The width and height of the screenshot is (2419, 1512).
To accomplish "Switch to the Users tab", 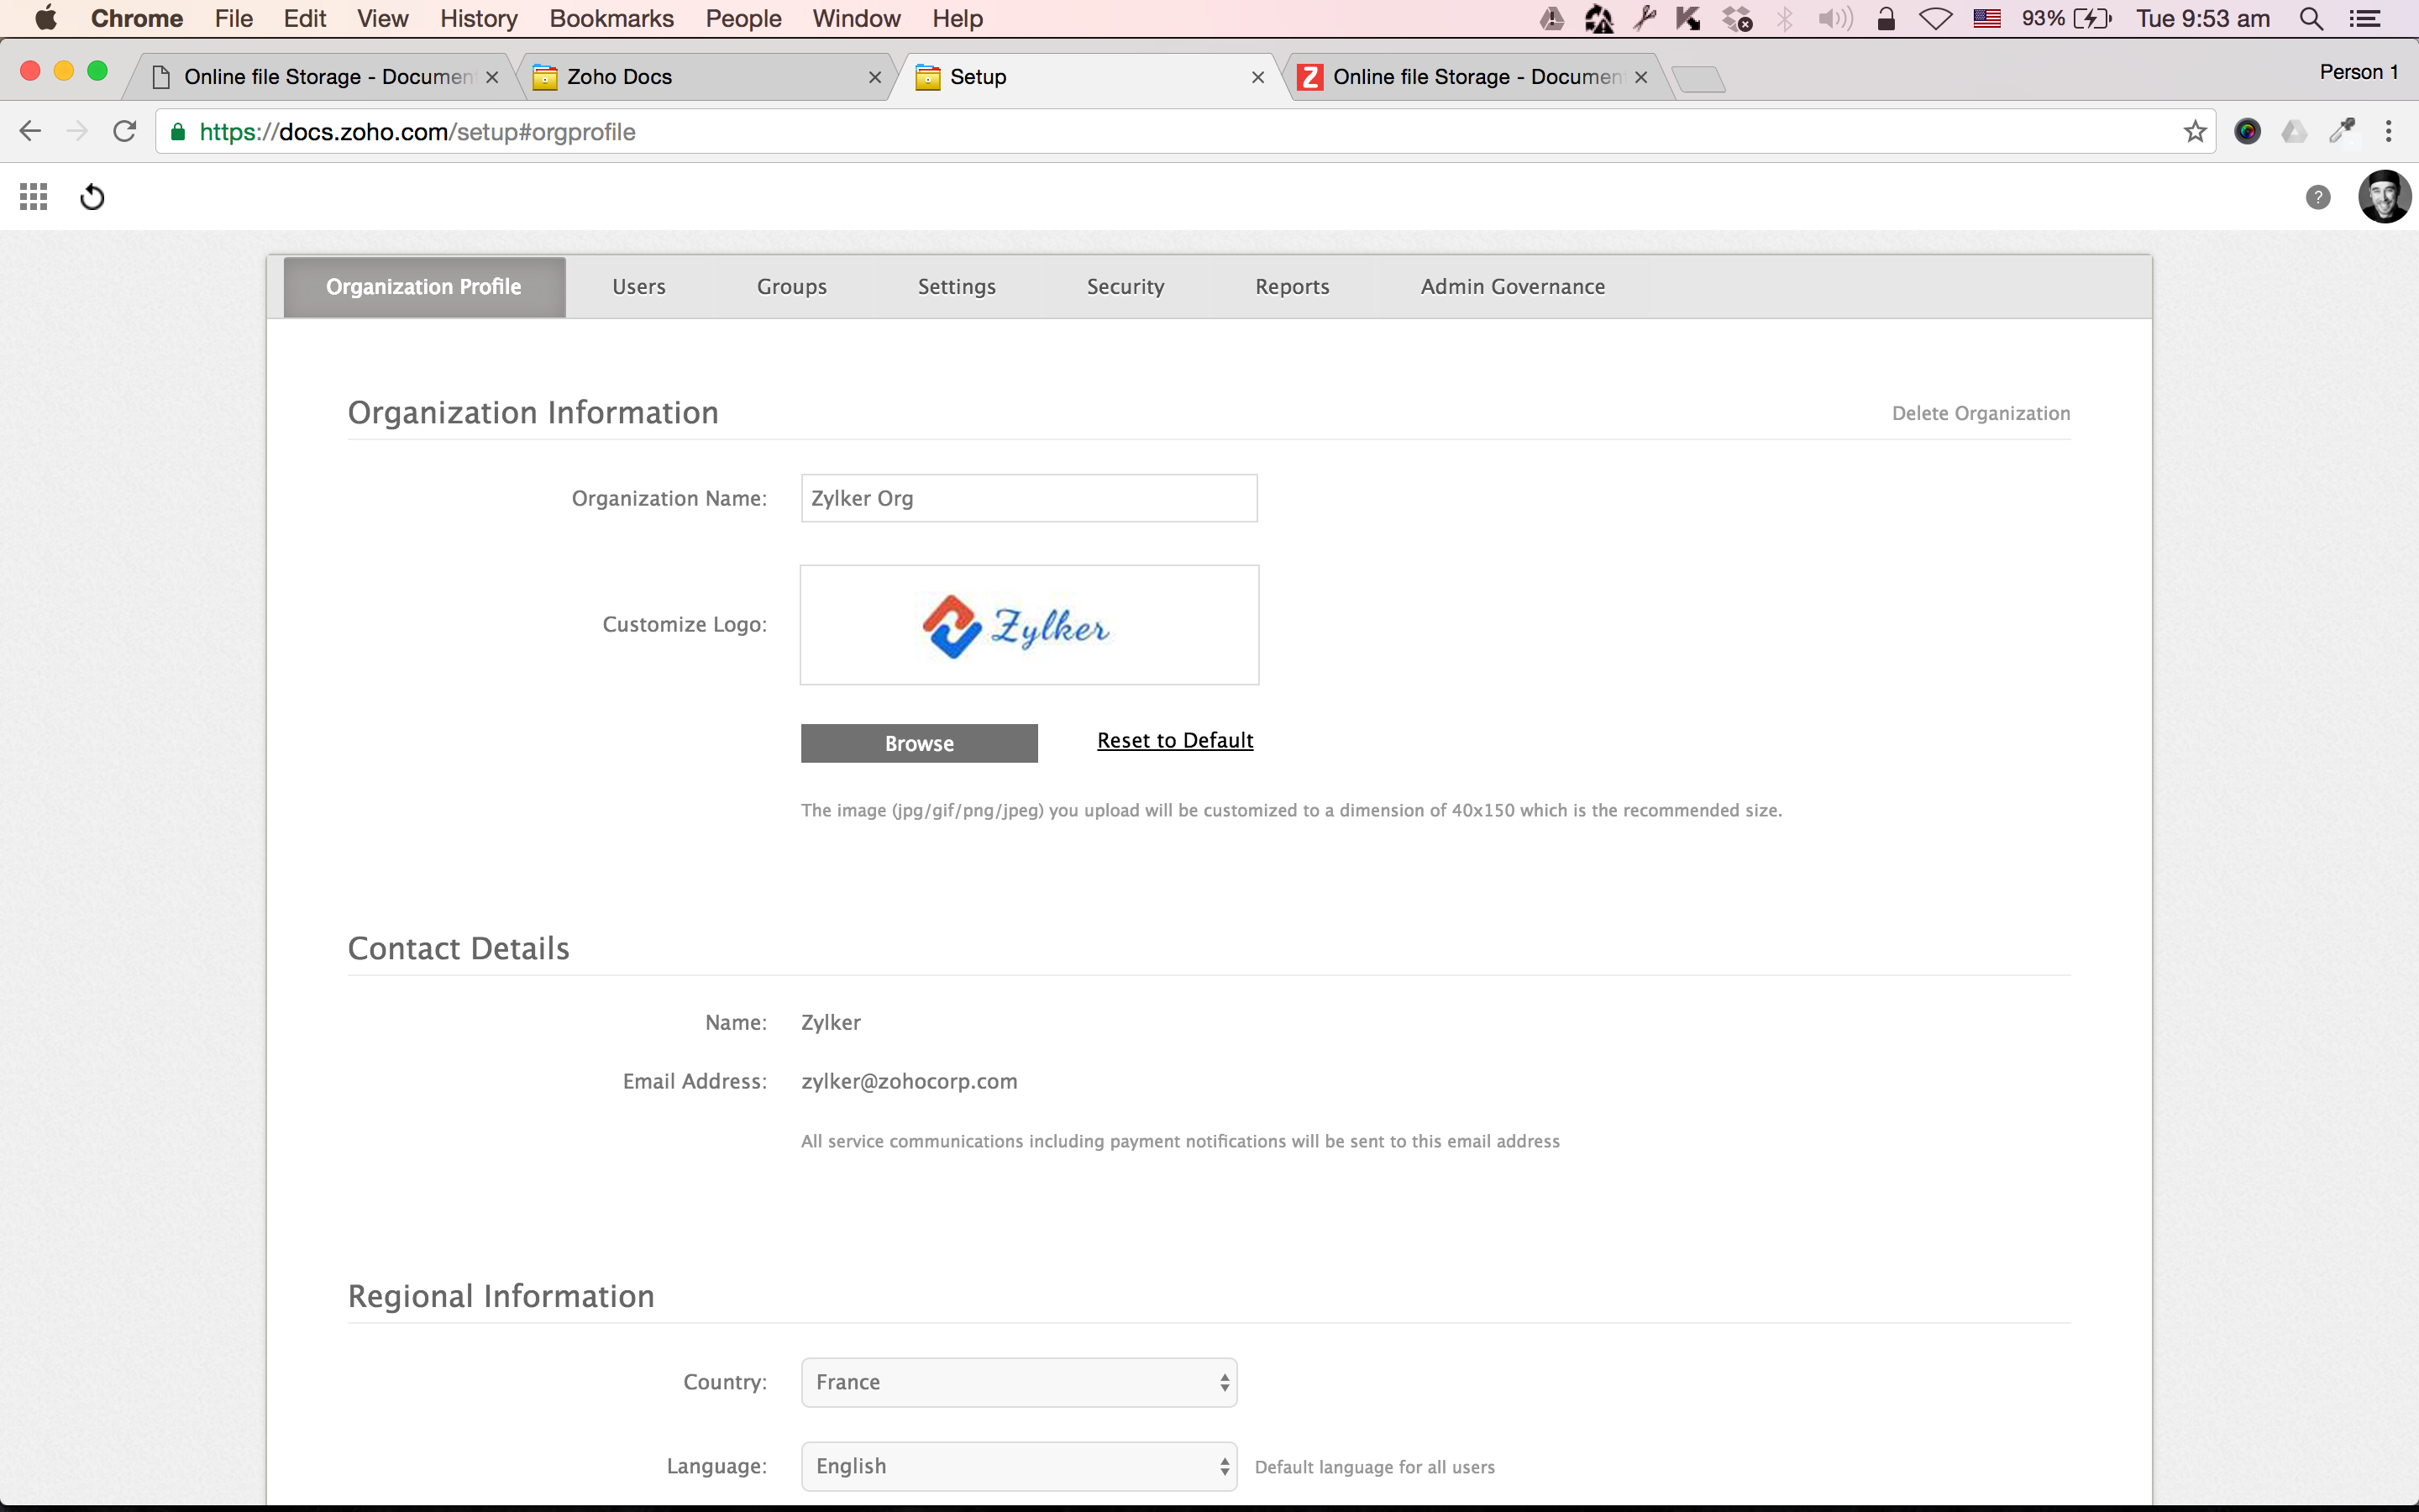I will coord(638,287).
